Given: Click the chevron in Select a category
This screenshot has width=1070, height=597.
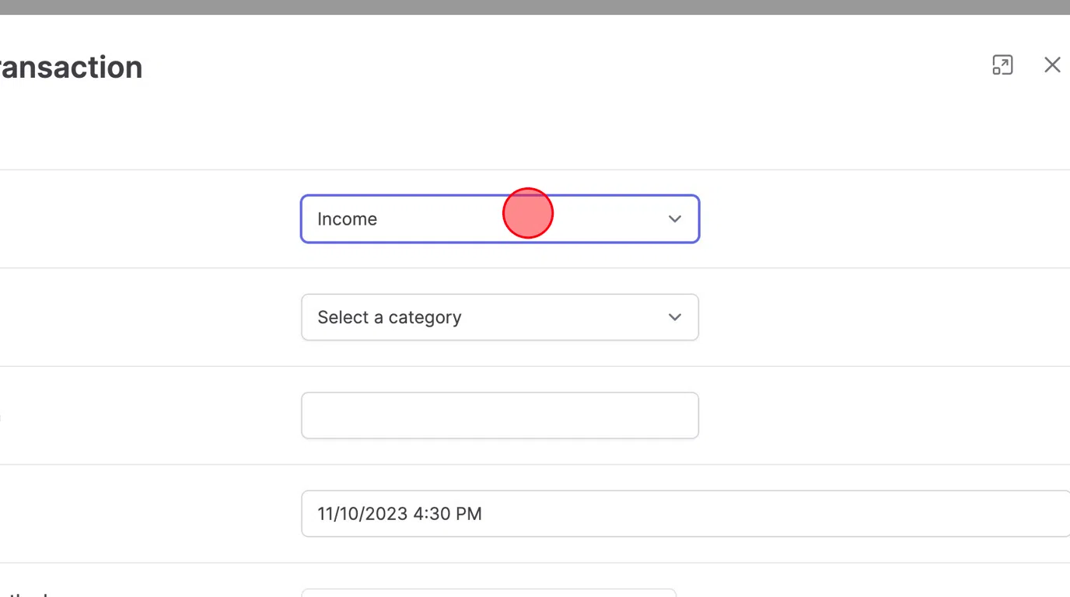Looking at the screenshot, I should pyautogui.click(x=674, y=317).
